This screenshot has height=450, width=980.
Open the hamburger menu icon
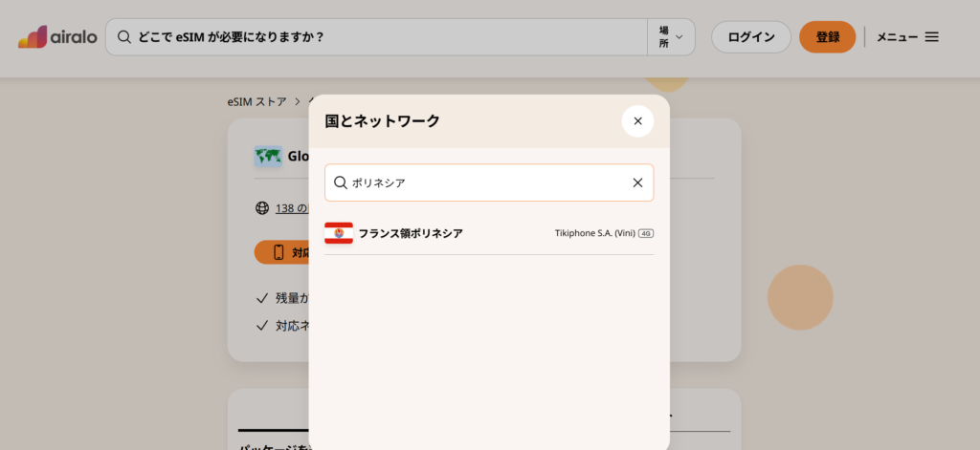[x=931, y=37]
